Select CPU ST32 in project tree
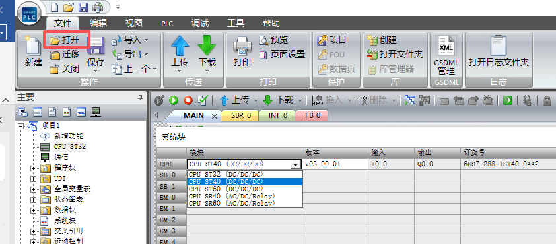This screenshot has height=244, width=556. click(x=69, y=146)
